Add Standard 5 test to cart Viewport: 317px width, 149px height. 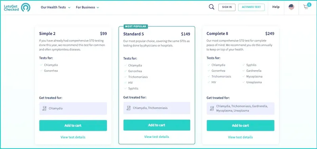(x=157, y=125)
